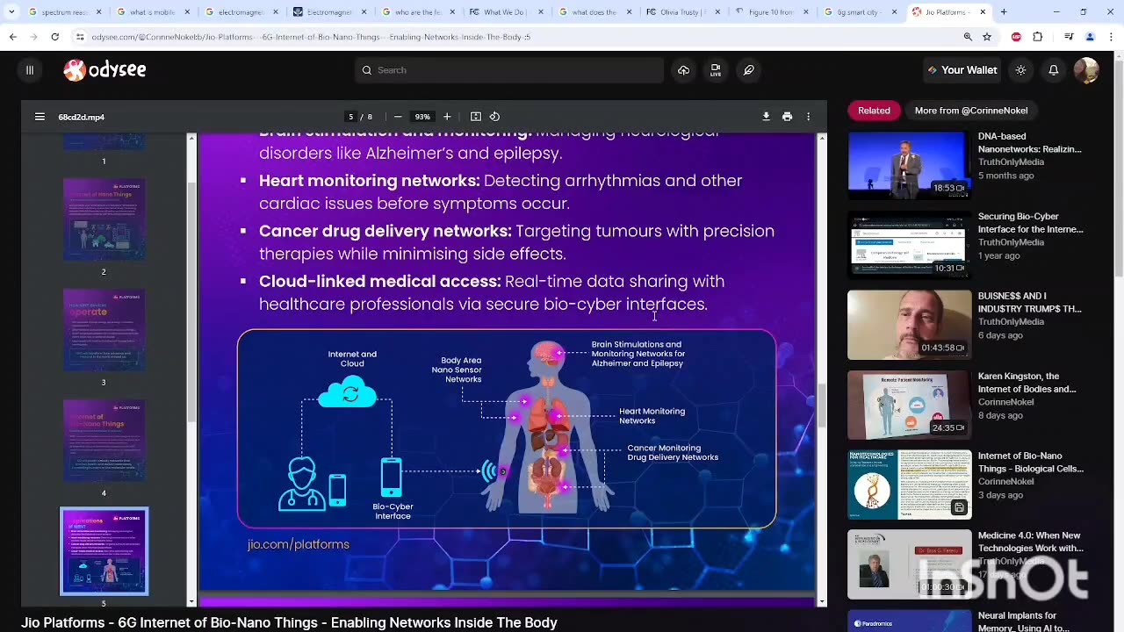Click the 93% zoom level box
1124x632 pixels.
point(422,117)
